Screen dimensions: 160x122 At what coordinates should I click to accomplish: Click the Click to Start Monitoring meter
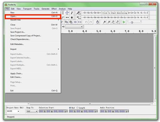(115, 13)
